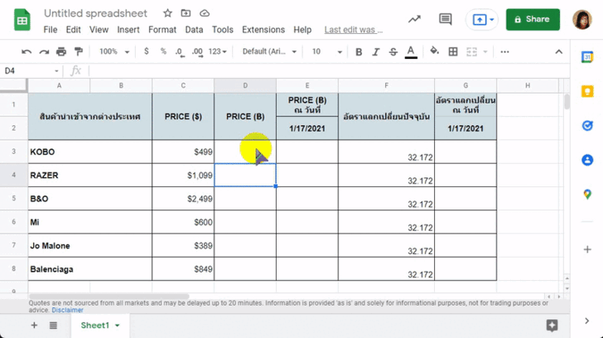Open the Explore button
Viewport: 603px width, 338px height.
pos(552,326)
